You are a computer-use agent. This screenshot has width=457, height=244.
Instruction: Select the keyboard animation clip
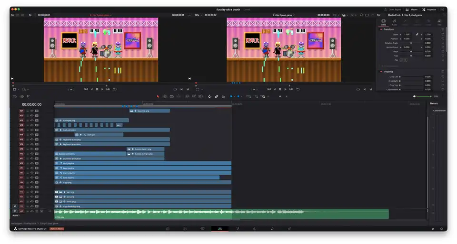pos(112,144)
